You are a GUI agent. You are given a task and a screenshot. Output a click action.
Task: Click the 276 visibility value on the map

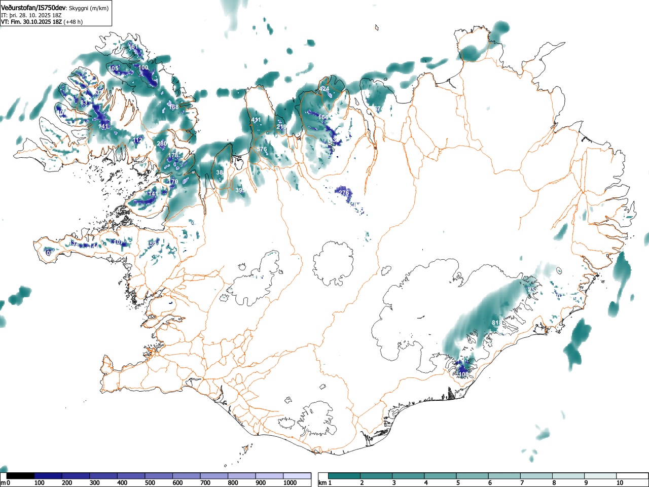pyautogui.click(x=344, y=193)
